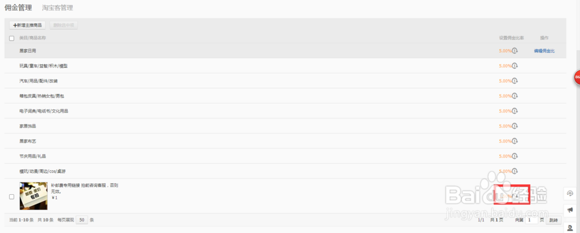Switch to the 淘宝客管理 tab
This screenshot has height=233, width=580.
click(57, 8)
